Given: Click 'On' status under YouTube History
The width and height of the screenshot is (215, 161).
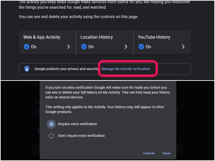Looking at the screenshot, I should click(148, 47).
